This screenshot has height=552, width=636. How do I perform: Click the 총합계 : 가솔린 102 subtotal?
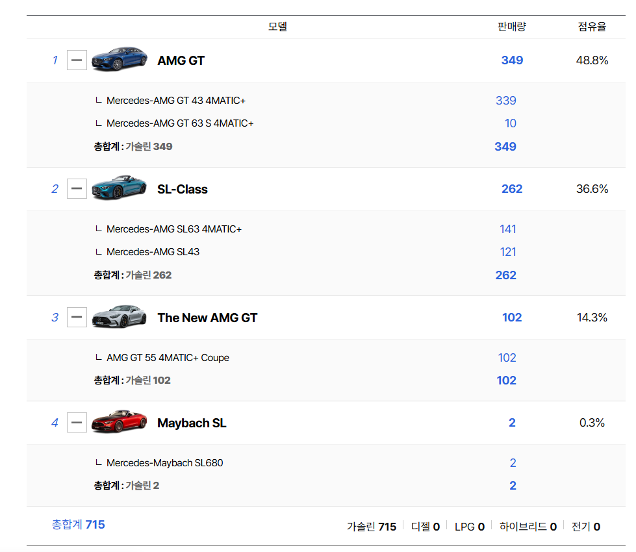[x=133, y=380]
